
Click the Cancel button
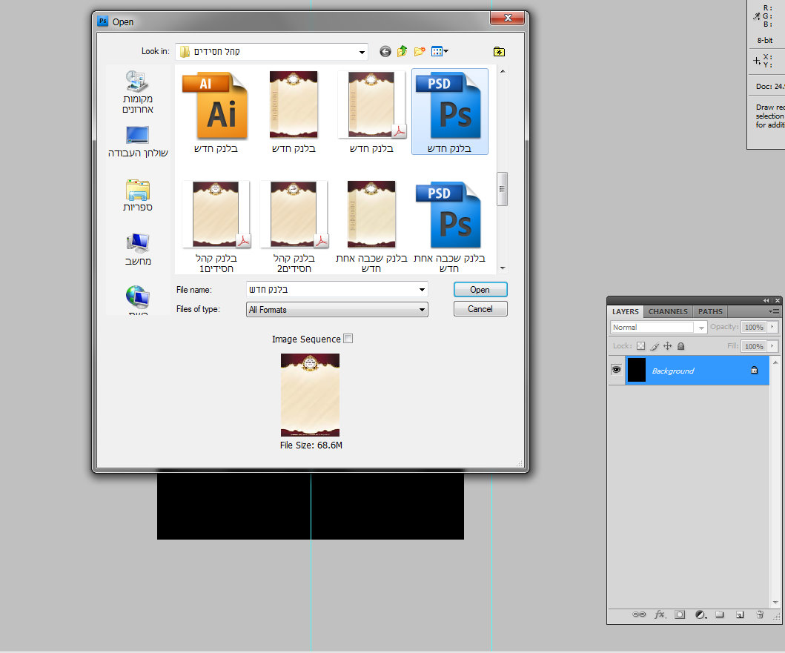[480, 309]
